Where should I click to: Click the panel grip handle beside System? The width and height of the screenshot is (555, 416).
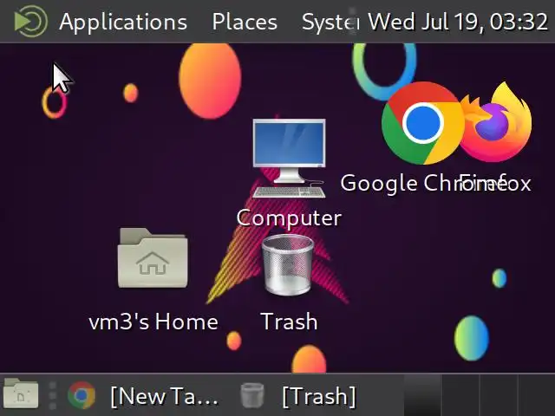tap(352, 21)
